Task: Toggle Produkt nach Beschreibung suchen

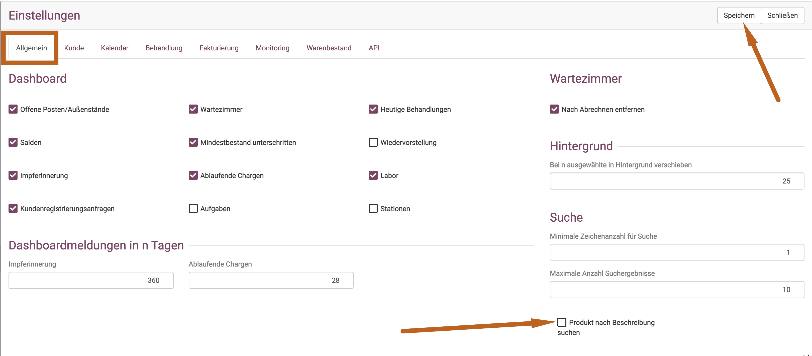Action: (561, 322)
